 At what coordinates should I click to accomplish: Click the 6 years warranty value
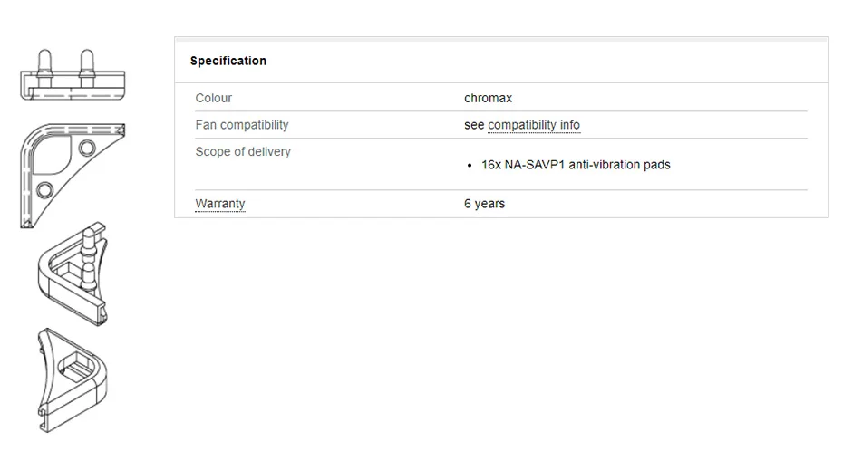click(484, 204)
